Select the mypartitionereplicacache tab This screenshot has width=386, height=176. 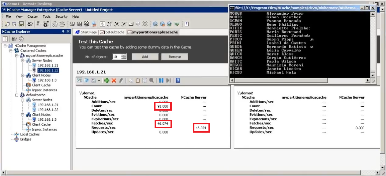(x=152, y=32)
